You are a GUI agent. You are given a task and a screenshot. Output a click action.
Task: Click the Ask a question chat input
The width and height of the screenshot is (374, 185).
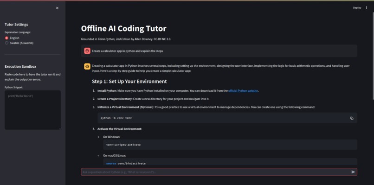[x=216, y=172]
